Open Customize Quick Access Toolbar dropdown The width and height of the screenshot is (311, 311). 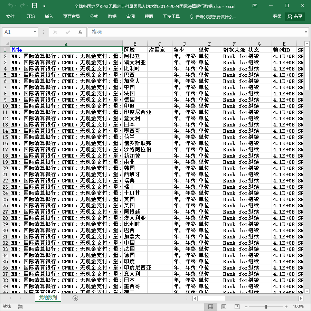coord(45,6)
